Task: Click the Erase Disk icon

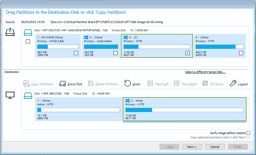Action: (63, 84)
